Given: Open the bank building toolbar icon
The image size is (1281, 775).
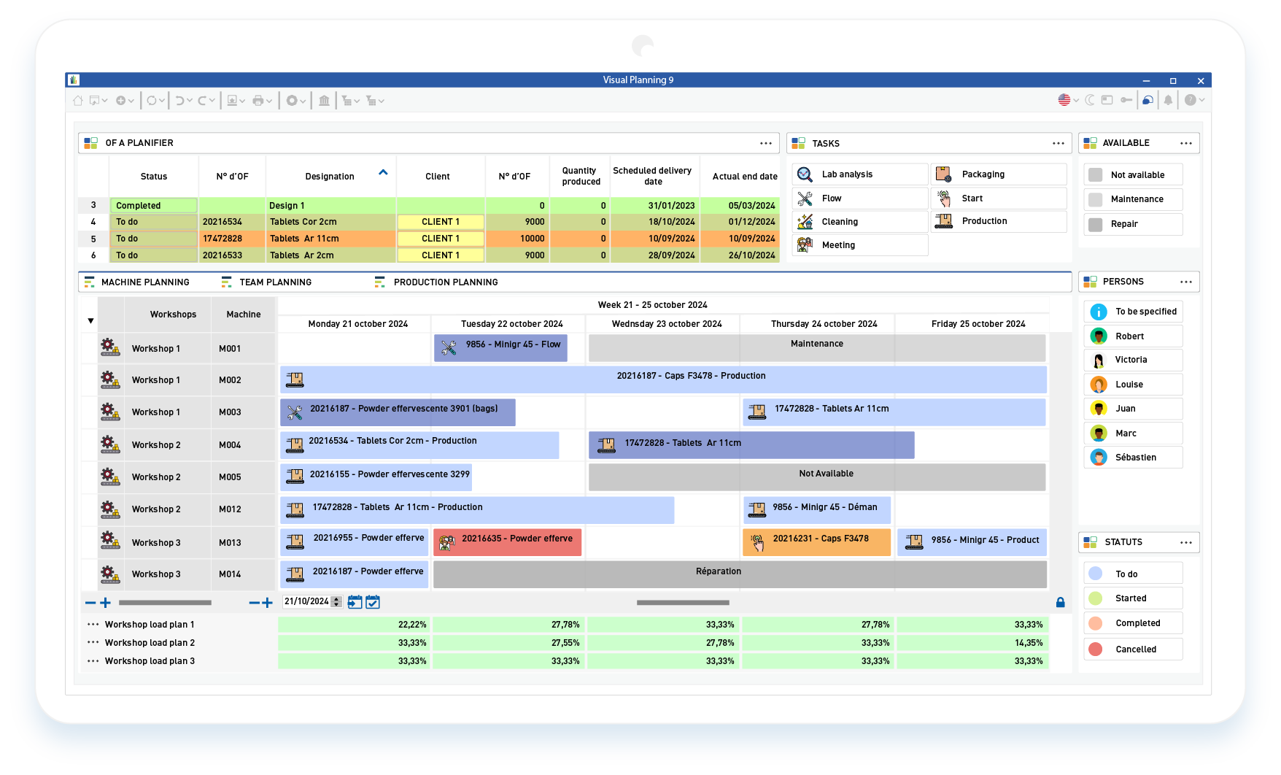Looking at the screenshot, I should point(324,101).
